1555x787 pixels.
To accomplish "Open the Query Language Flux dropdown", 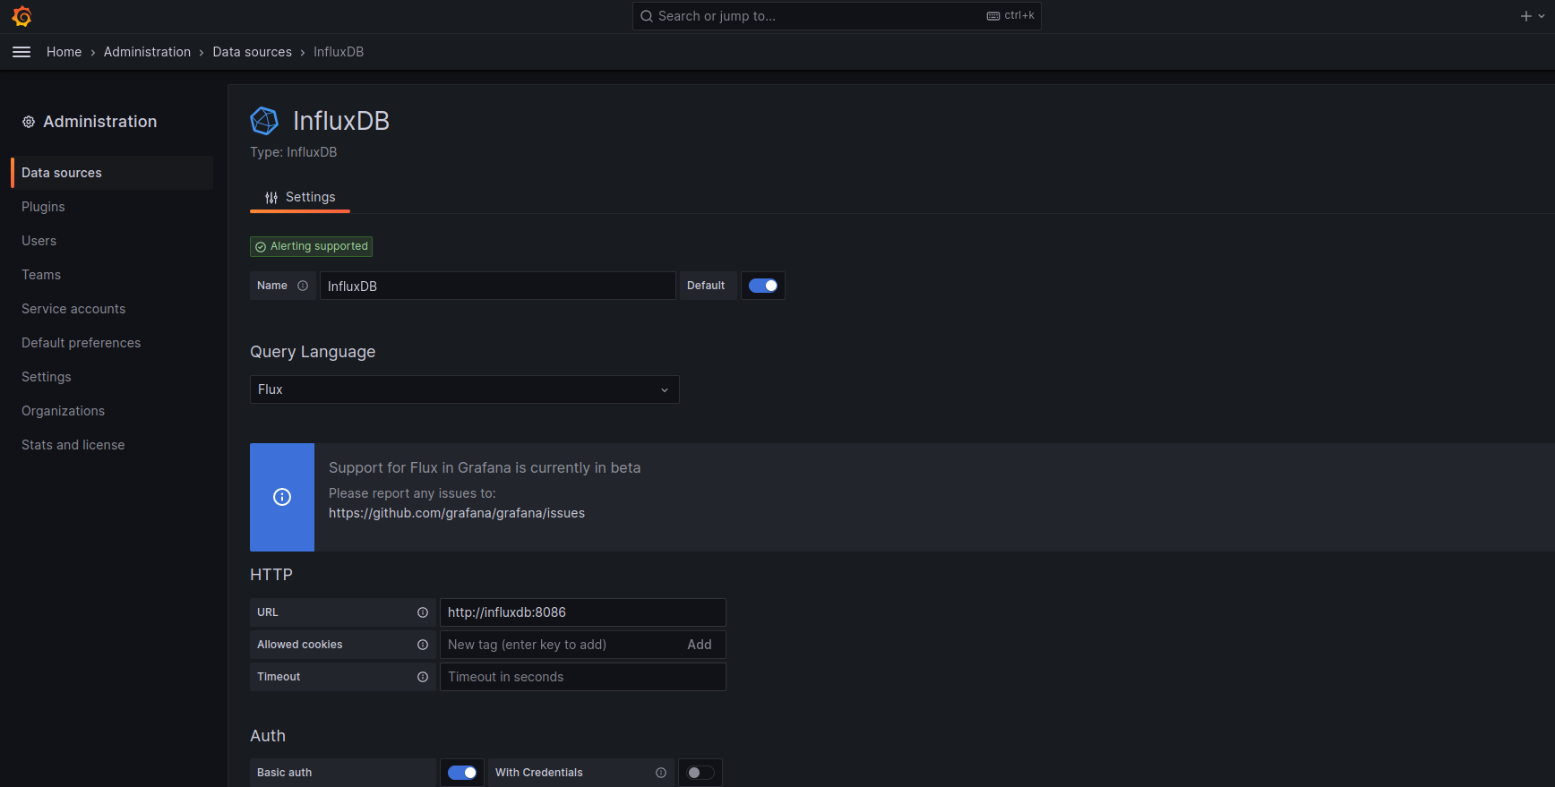I will point(464,389).
